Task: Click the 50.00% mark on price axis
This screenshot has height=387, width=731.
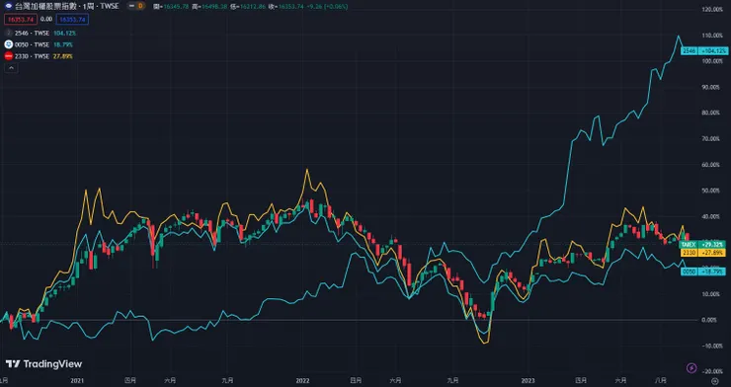Action: click(x=712, y=191)
